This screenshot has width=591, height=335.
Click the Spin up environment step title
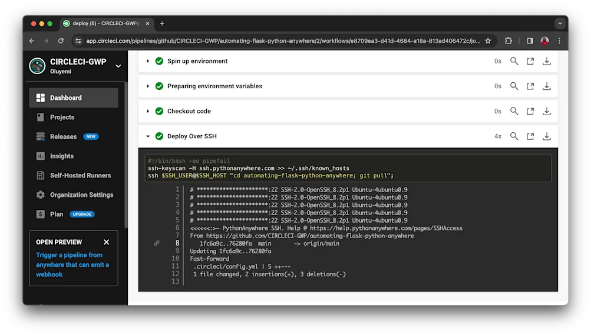tap(197, 61)
